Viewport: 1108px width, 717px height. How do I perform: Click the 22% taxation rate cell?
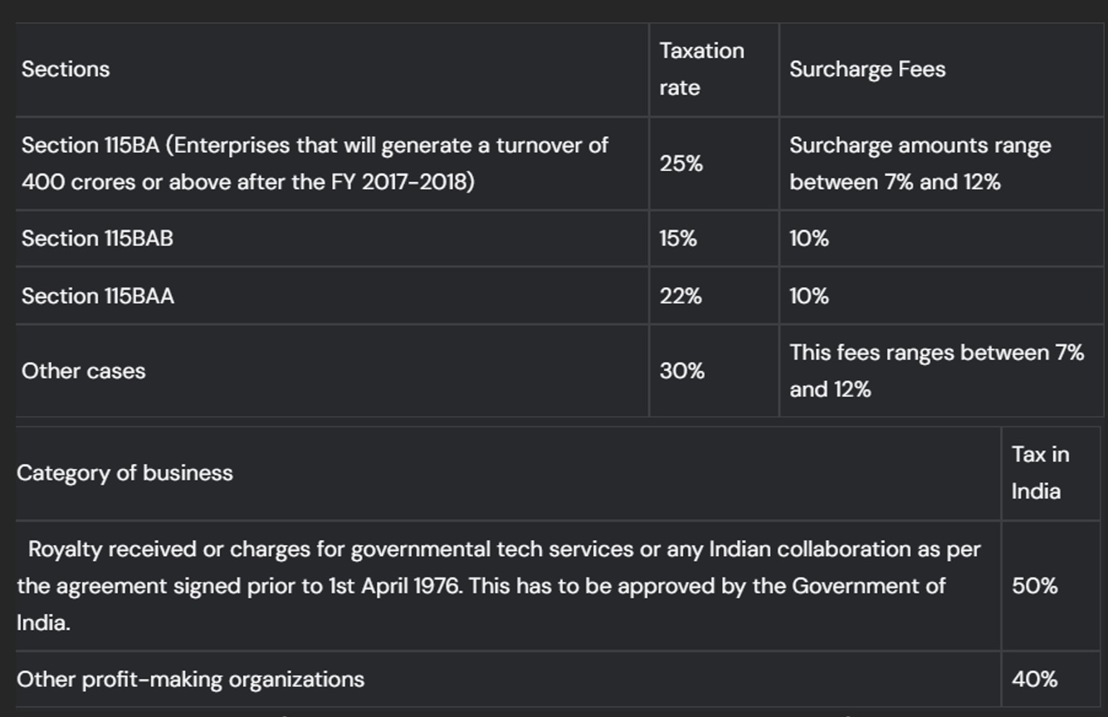[x=681, y=295]
